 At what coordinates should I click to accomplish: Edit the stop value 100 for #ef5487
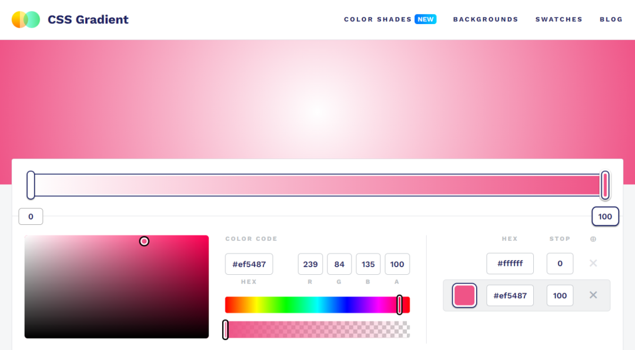(560, 295)
